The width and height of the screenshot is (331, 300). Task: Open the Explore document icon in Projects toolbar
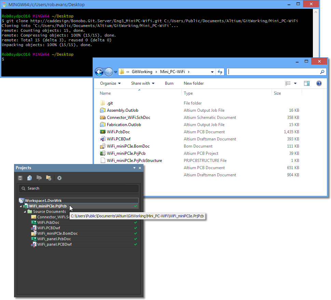(39, 178)
